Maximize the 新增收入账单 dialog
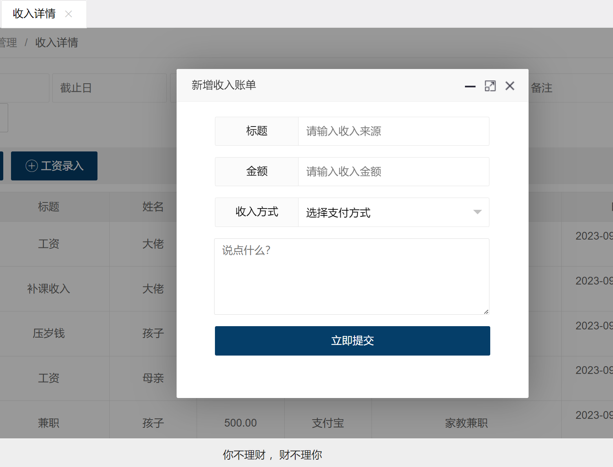 (x=490, y=86)
